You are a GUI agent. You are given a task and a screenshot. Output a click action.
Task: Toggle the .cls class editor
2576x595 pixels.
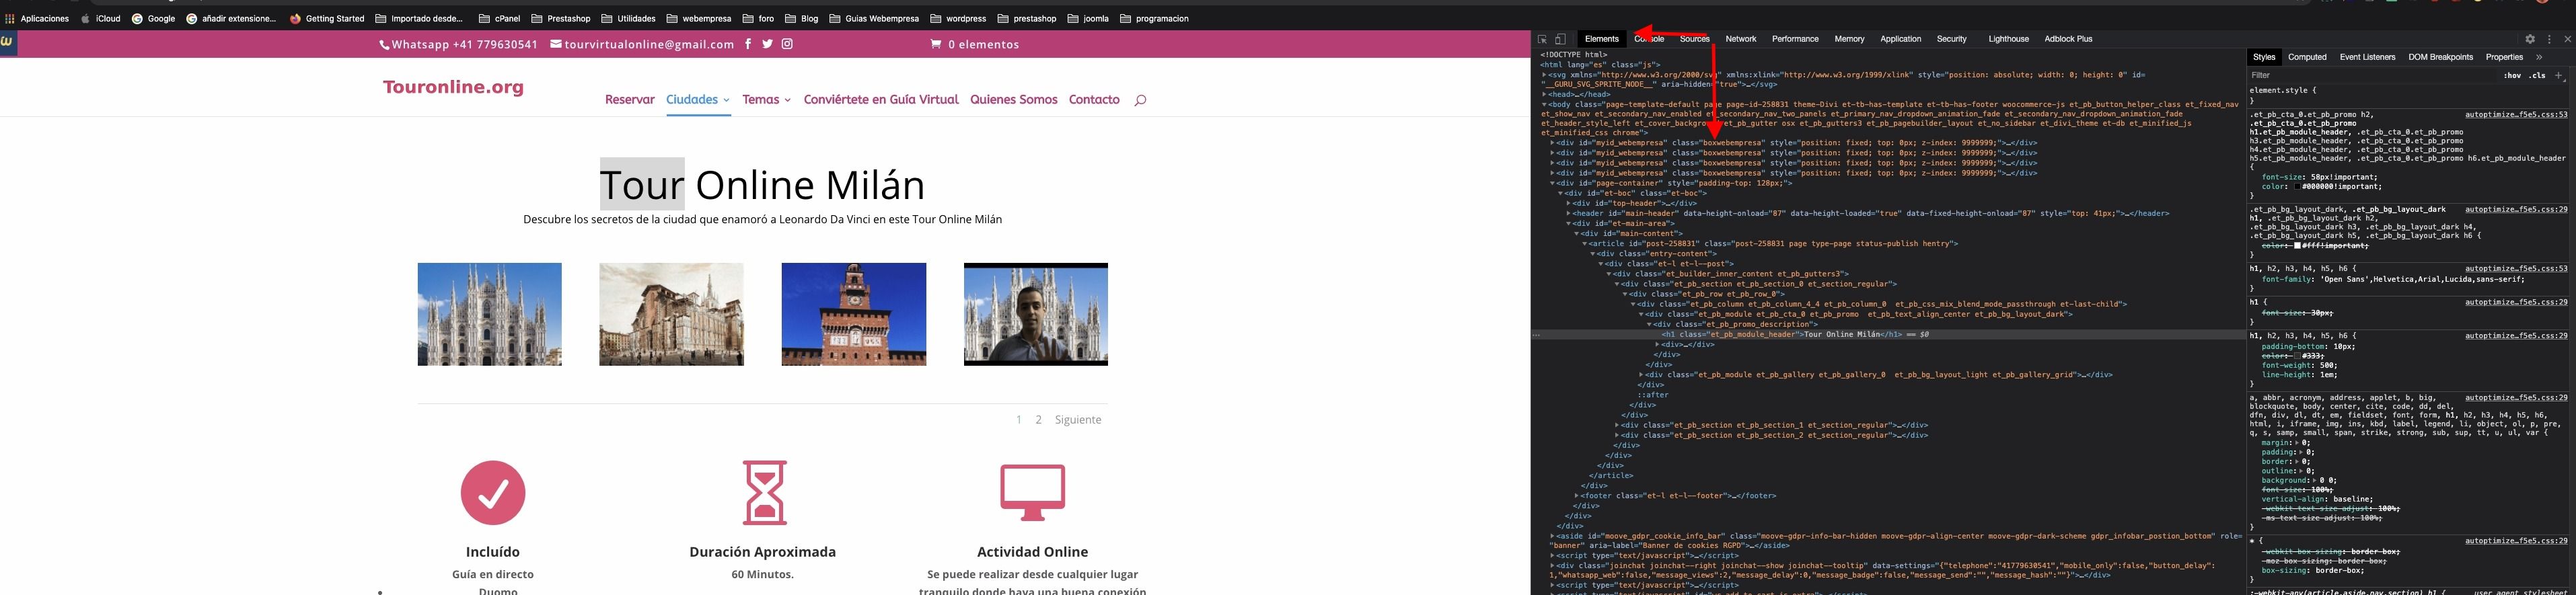click(x=2538, y=75)
